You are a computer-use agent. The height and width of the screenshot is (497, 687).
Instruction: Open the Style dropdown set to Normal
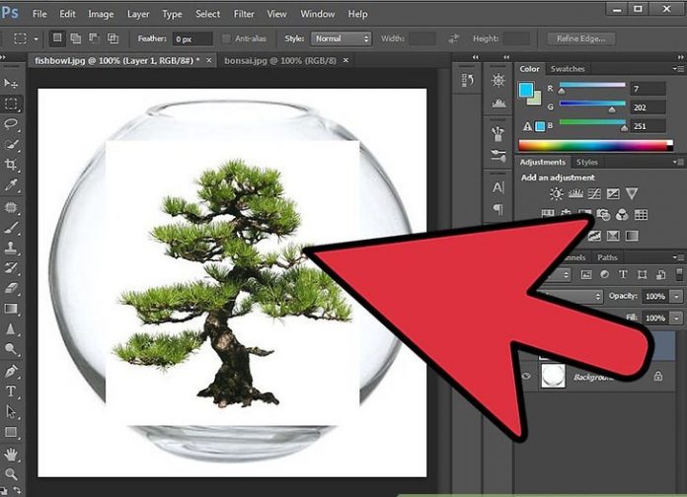[341, 38]
